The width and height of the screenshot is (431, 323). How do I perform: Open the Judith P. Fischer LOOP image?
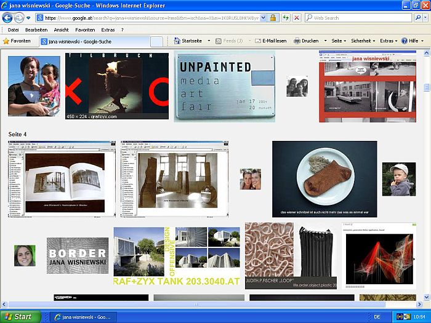coord(291,256)
